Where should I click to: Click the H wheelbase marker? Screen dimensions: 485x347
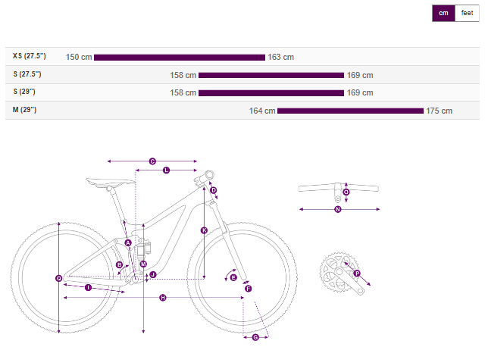coord(163,298)
